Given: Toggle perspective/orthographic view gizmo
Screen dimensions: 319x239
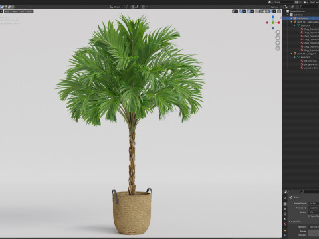Looking at the screenshot, I should click(x=278, y=48).
